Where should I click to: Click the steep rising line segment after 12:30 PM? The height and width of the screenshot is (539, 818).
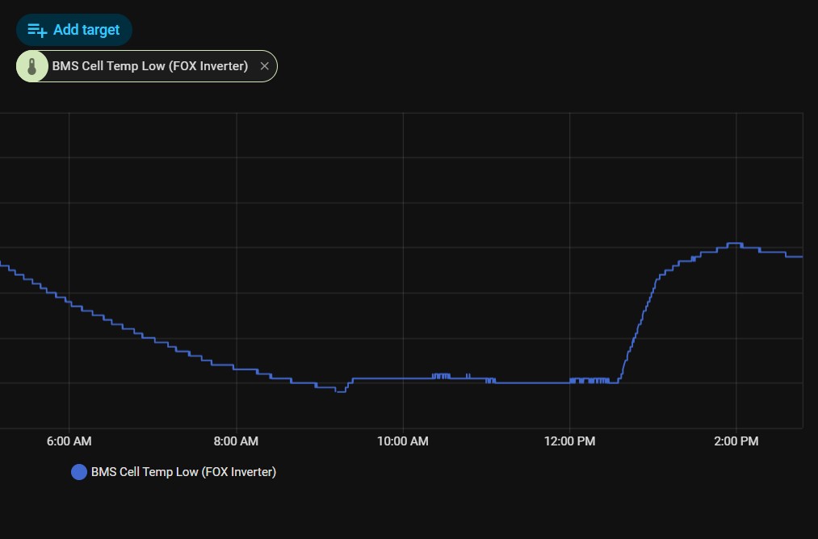pyautogui.click(x=638, y=327)
